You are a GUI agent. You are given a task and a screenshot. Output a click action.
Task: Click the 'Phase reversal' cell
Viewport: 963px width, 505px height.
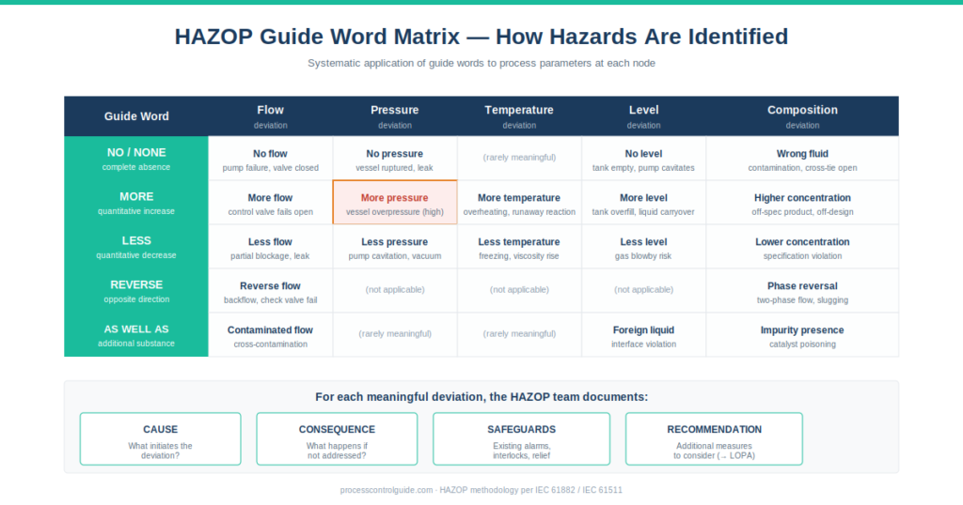click(802, 290)
